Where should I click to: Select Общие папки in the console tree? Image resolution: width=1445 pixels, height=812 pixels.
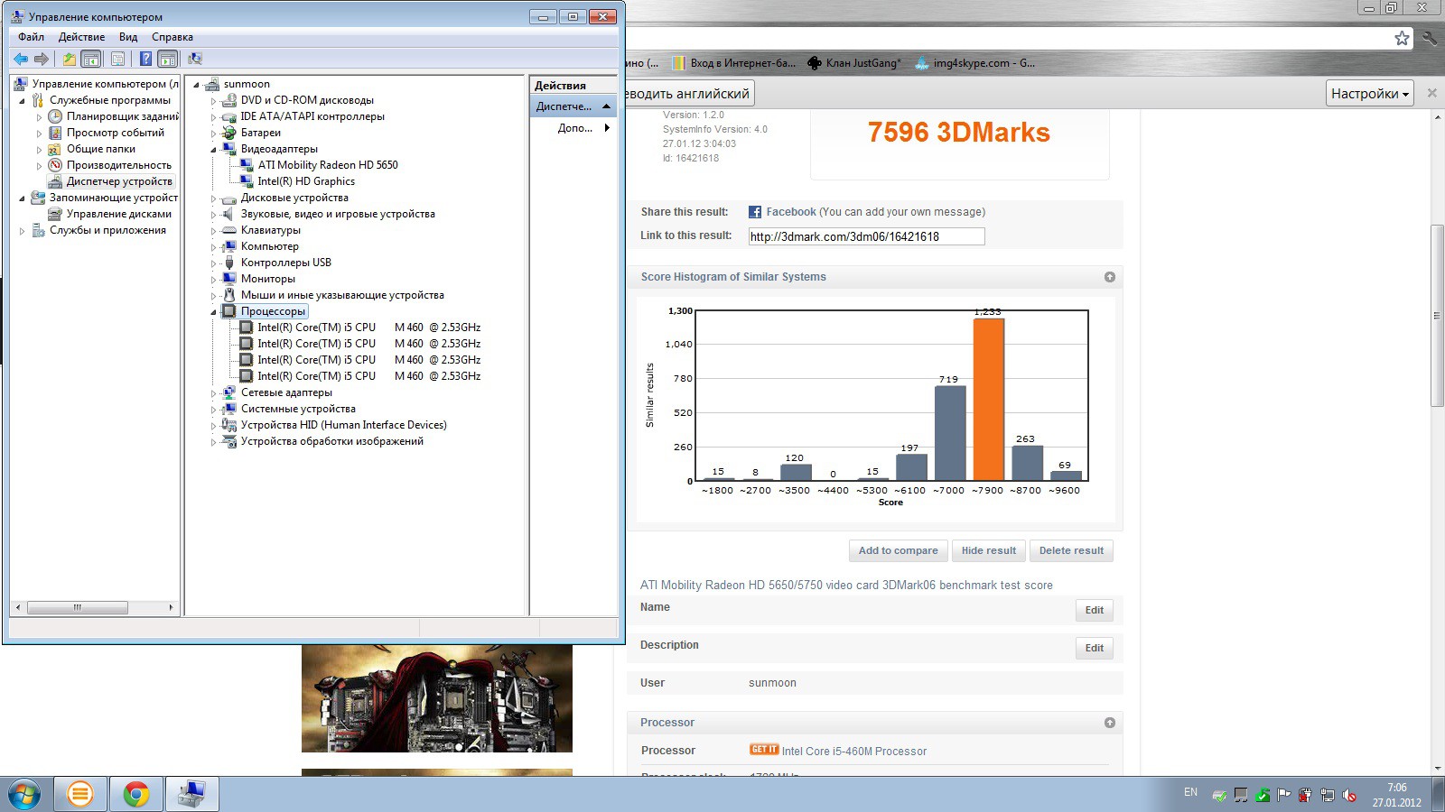(100, 149)
